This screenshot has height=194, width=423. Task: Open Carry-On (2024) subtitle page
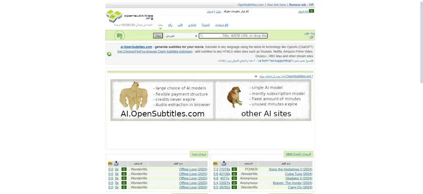tap(300, 187)
